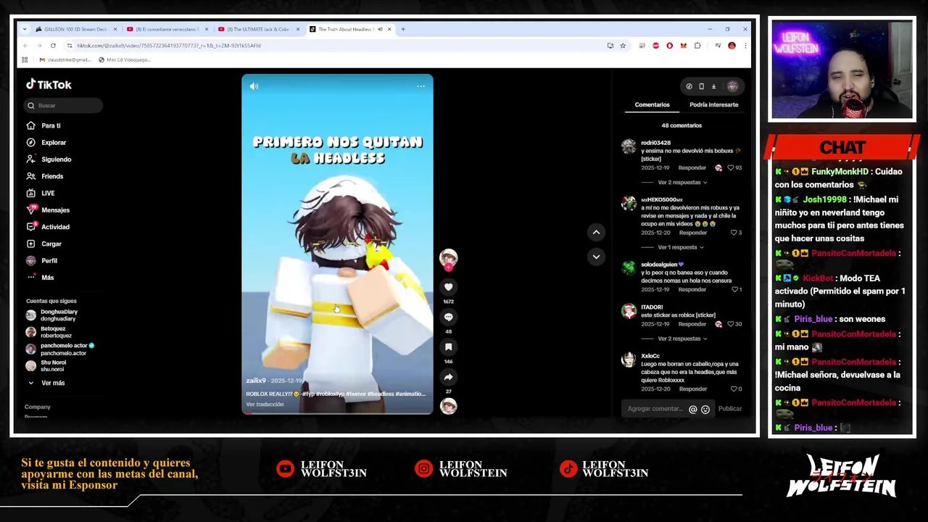Go to the next video arrow
928x522 pixels.
pos(596,257)
